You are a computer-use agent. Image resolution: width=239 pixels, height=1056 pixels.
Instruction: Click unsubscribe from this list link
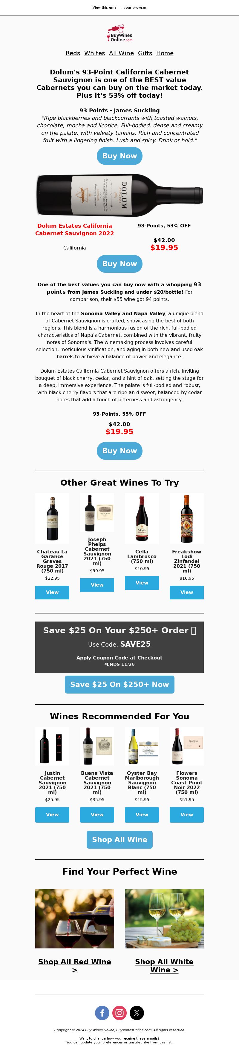tap(150, 1042)
